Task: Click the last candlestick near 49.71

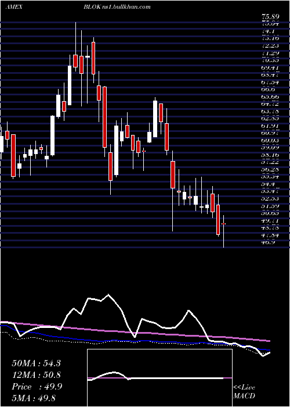Action: click(x=224, y=231)
